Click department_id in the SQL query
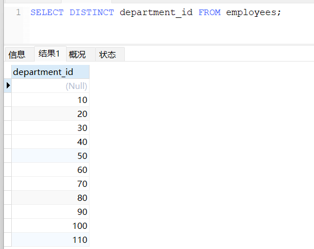Screen dimensions: 314x249 [156, 13]
